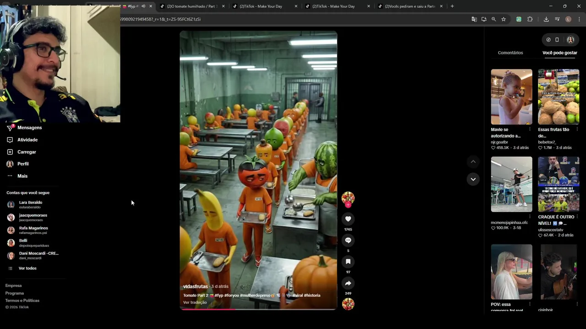Screen dimensions: 586x329
Task: Click the Atividade notification icon
Action: [x=10, y=140]
